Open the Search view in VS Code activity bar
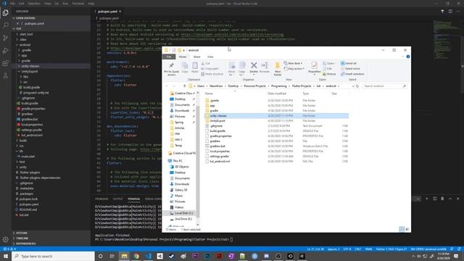The width and height of the screenshot is (464, 261). [6, 25]
